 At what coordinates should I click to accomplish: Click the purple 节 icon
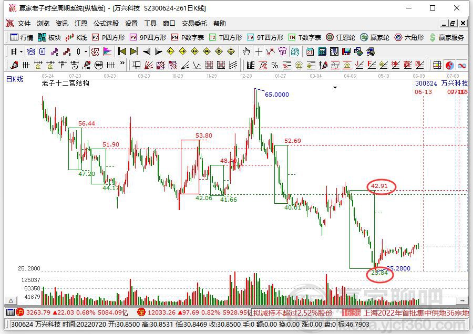[x=282, y=52]
